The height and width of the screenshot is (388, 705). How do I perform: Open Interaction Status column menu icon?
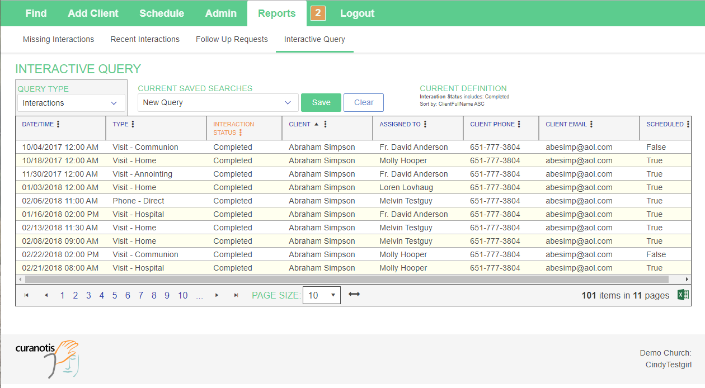tap(241, 133)
